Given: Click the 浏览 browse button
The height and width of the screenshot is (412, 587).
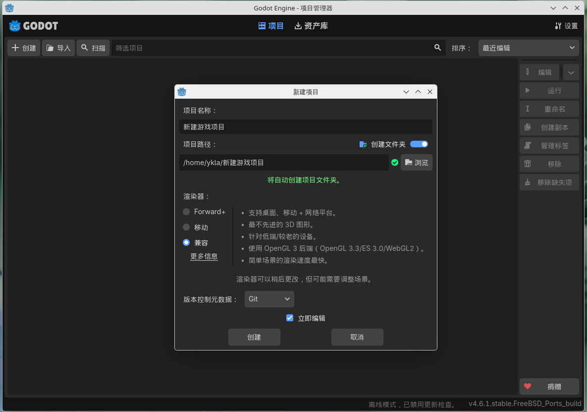Looking at the screenshot, I should [416, 163].
